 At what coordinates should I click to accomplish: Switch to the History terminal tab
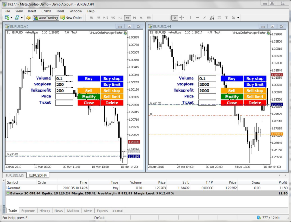[45, 211]
